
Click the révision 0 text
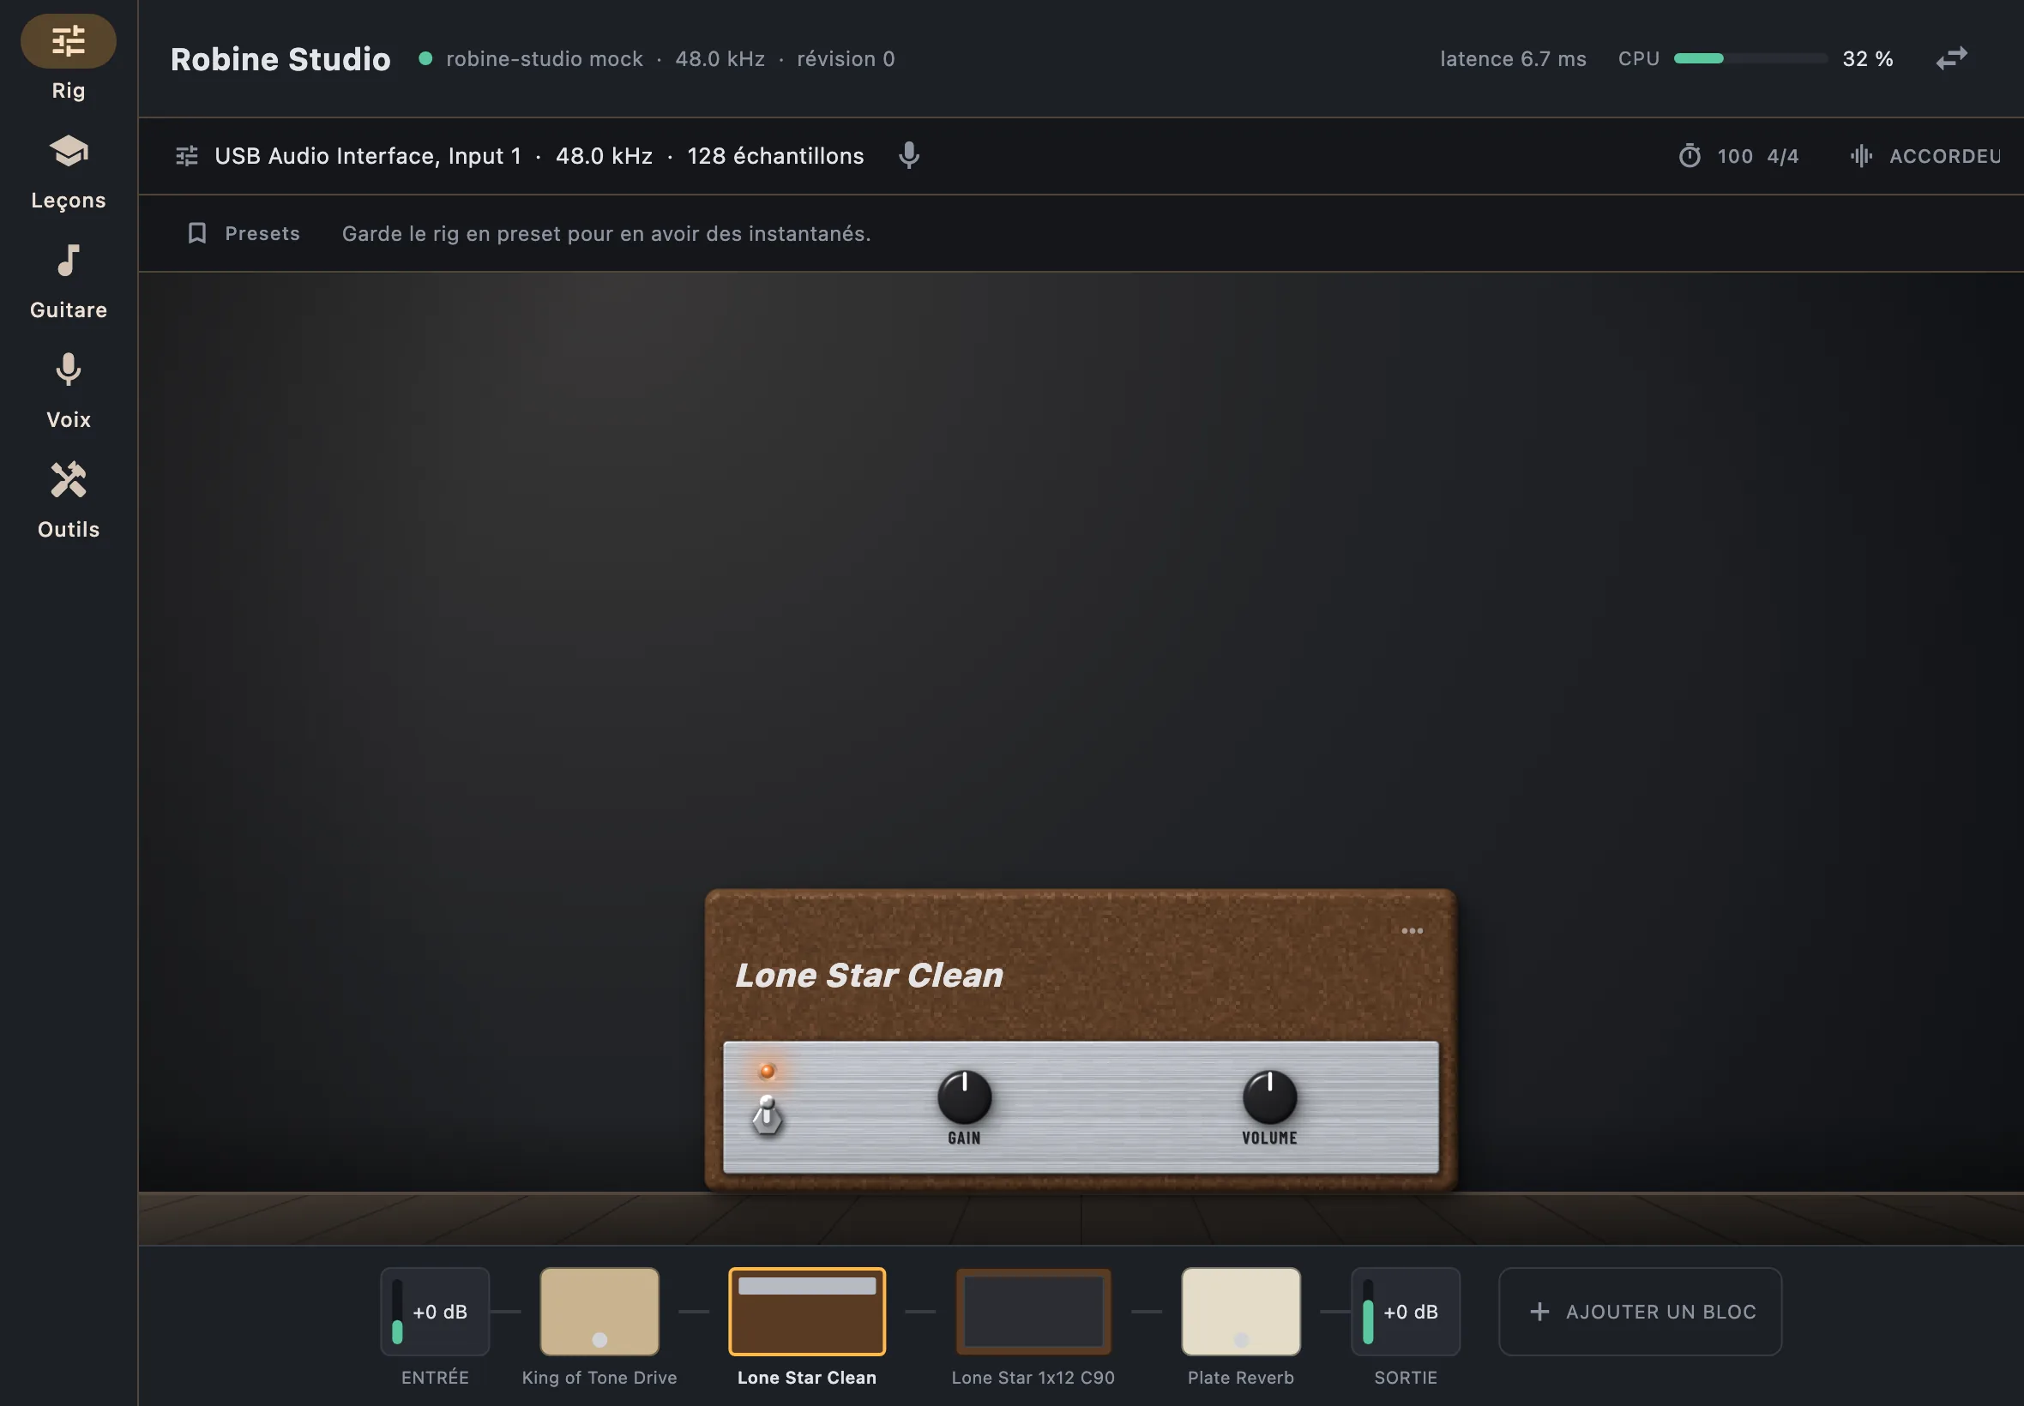[845, 58]
